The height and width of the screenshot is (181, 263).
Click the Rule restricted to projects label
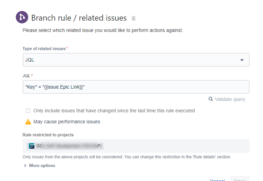point(48,135)
